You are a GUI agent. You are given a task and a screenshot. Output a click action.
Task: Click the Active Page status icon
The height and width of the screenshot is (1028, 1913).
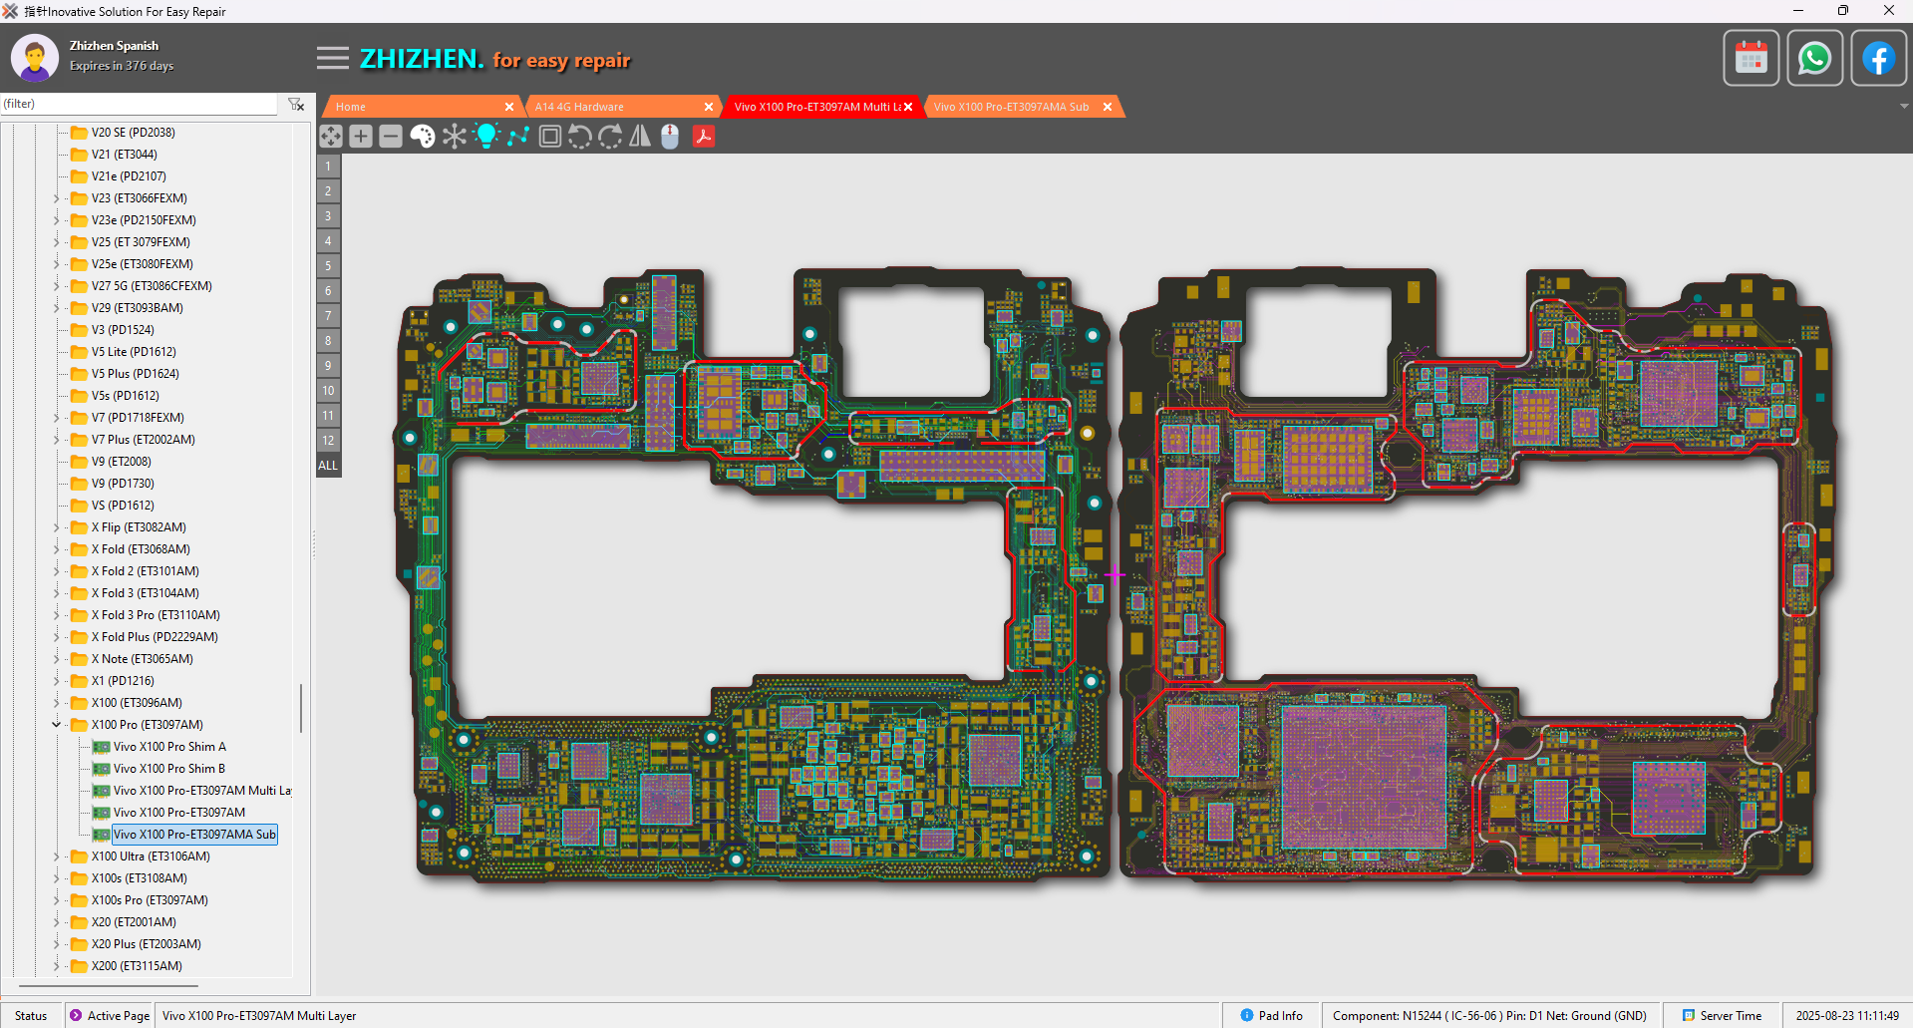pos(76,1015)
